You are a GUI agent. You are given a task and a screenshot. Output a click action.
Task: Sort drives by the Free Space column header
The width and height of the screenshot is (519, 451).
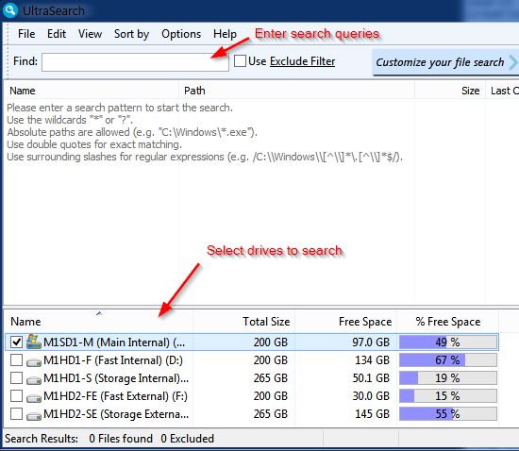point(346,322)
